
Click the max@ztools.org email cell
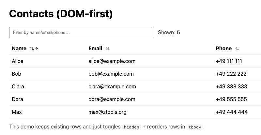click(x=107, y=112)
